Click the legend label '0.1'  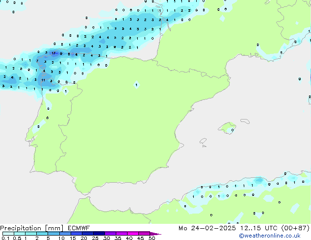point(5,238)
